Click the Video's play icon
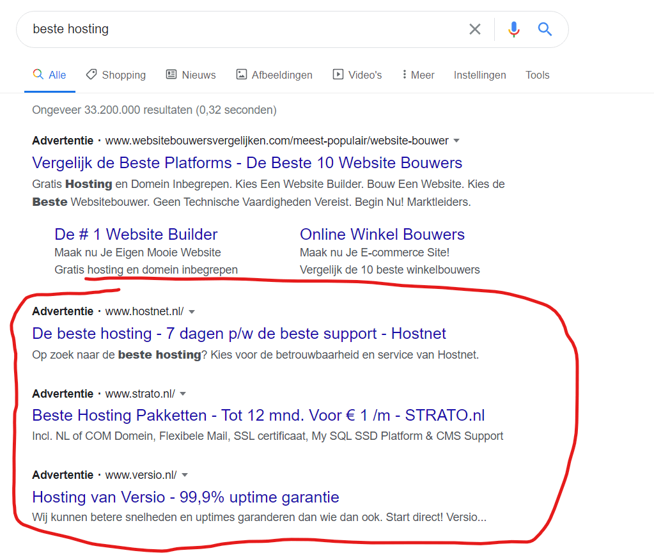This screenshot has width=654, height=553. point(338,74)
